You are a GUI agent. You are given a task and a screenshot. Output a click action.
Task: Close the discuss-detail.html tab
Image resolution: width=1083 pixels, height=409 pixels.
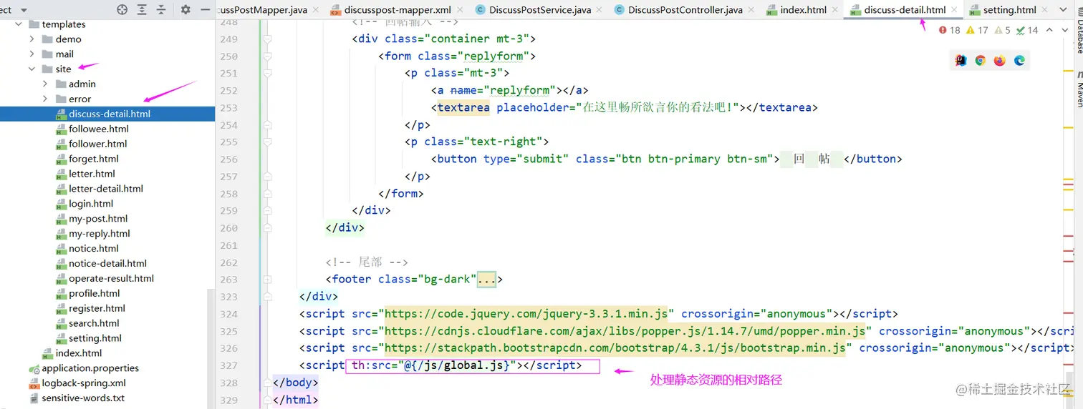955,10
